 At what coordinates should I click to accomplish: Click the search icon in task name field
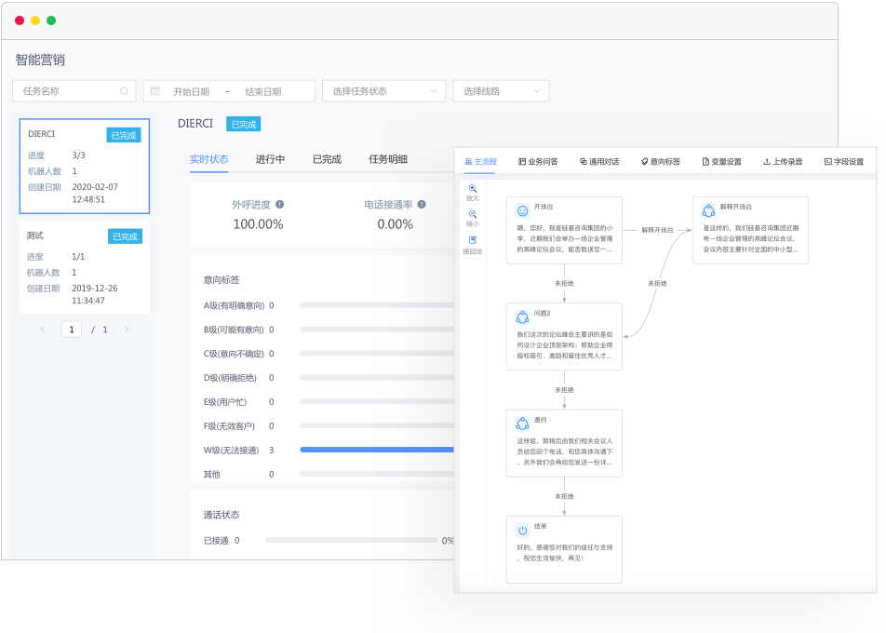pyautogui.click(x=124, y=91)
